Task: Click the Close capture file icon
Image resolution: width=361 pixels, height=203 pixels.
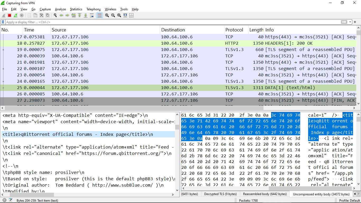Action: tap(41, 16)
